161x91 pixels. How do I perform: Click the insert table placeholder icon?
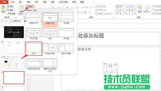105,65
